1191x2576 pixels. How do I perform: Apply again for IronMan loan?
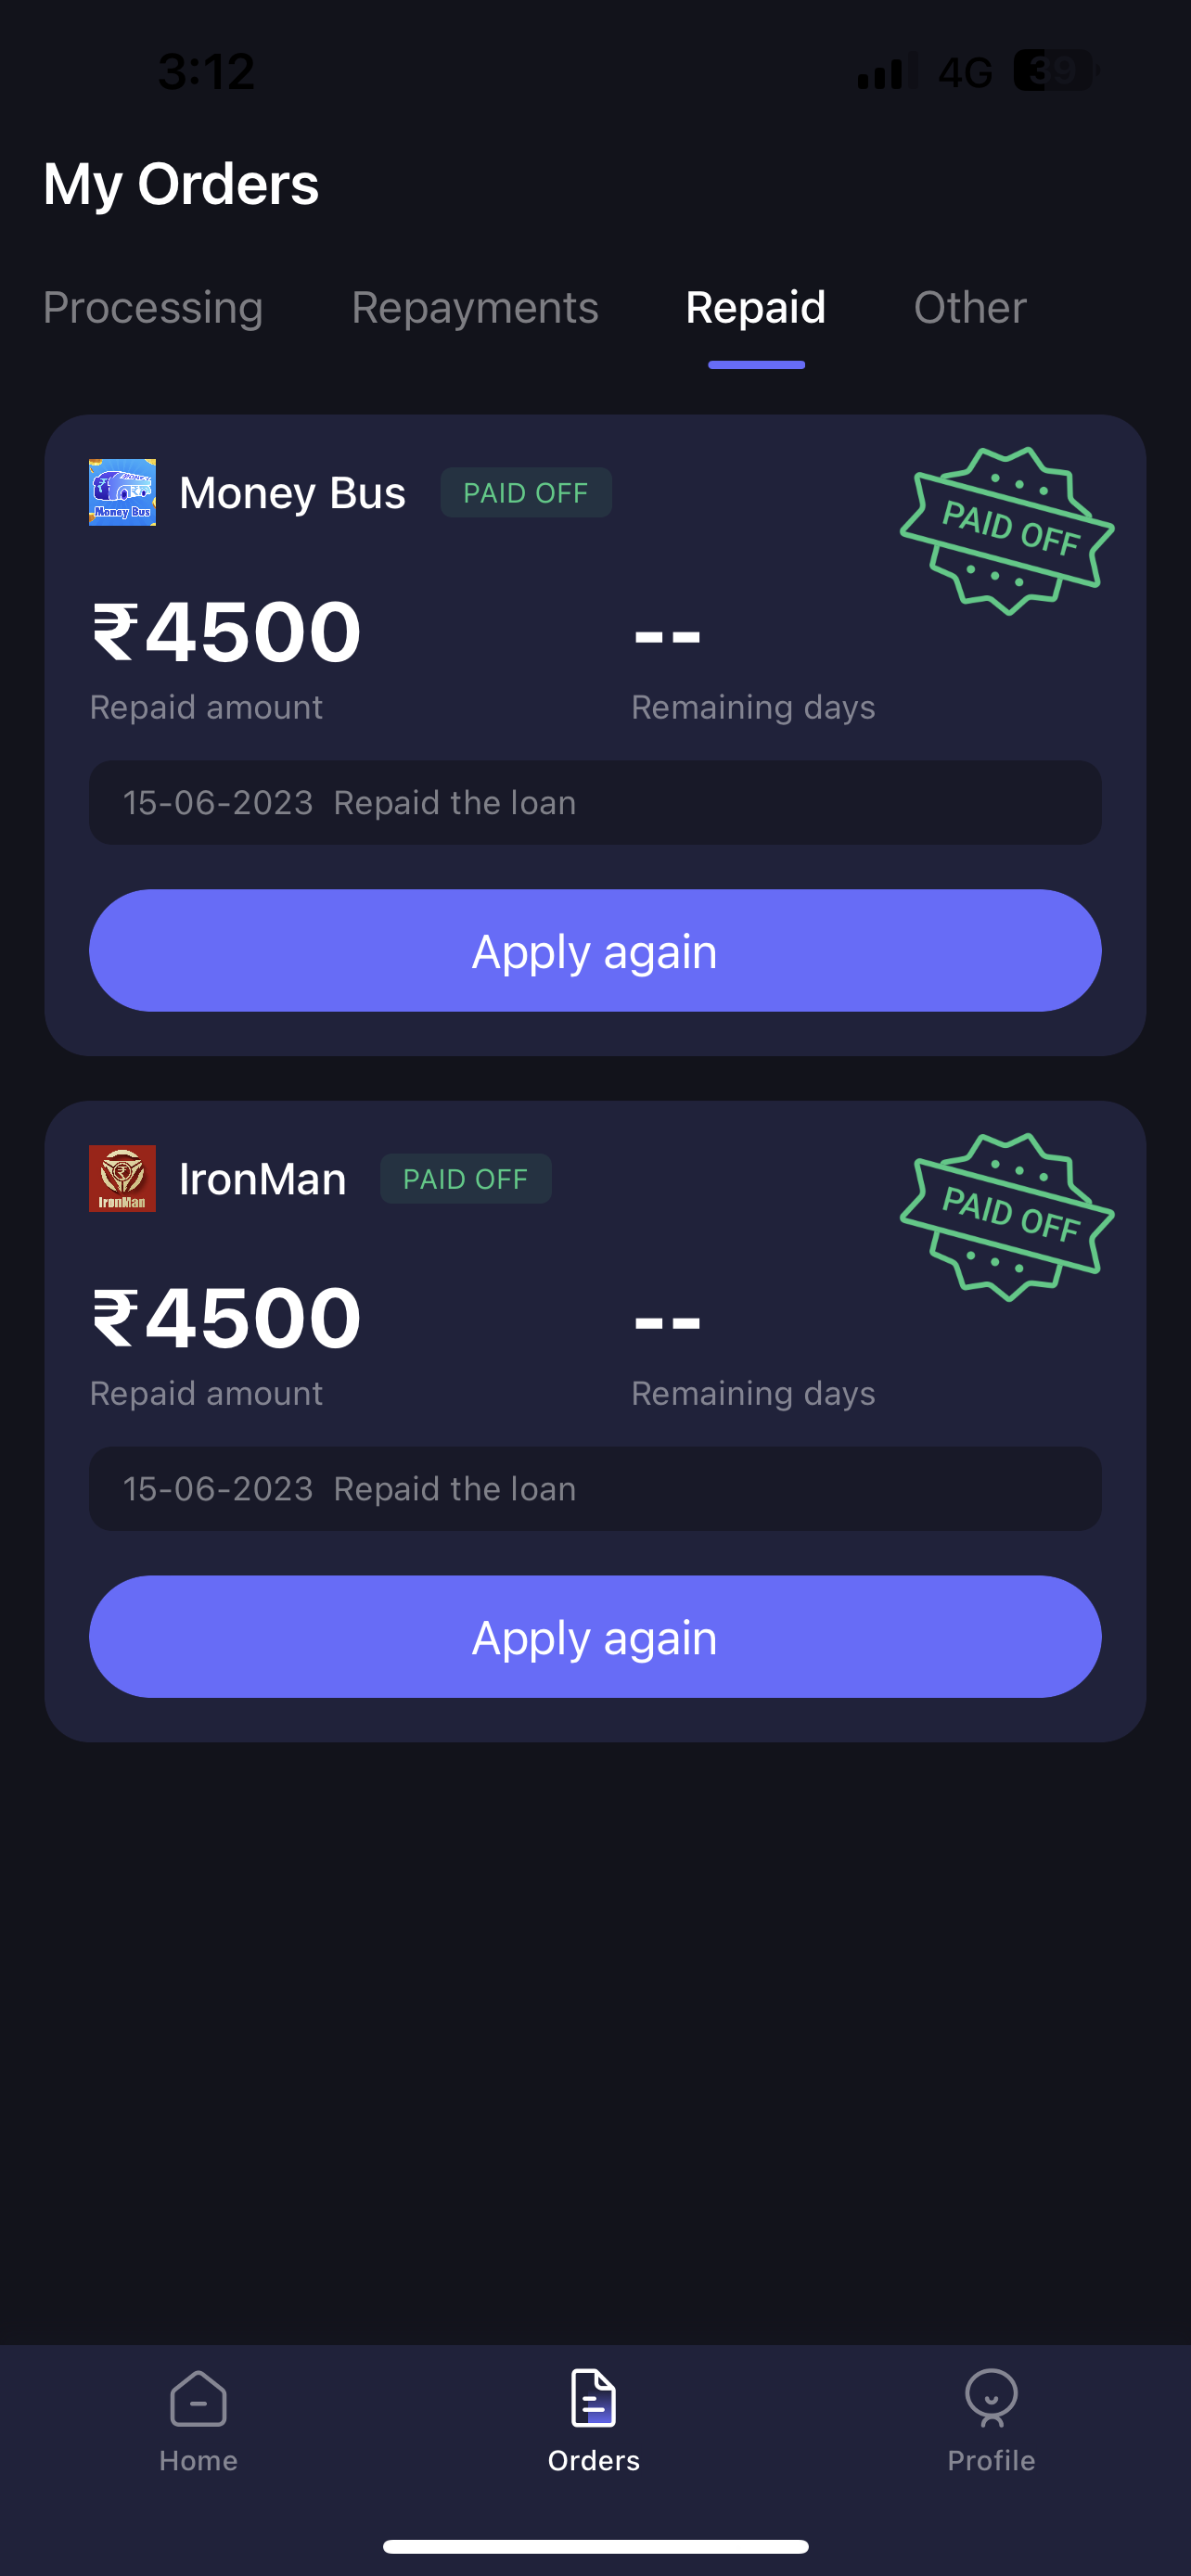pyautogui.click(x=595, y=1636)
